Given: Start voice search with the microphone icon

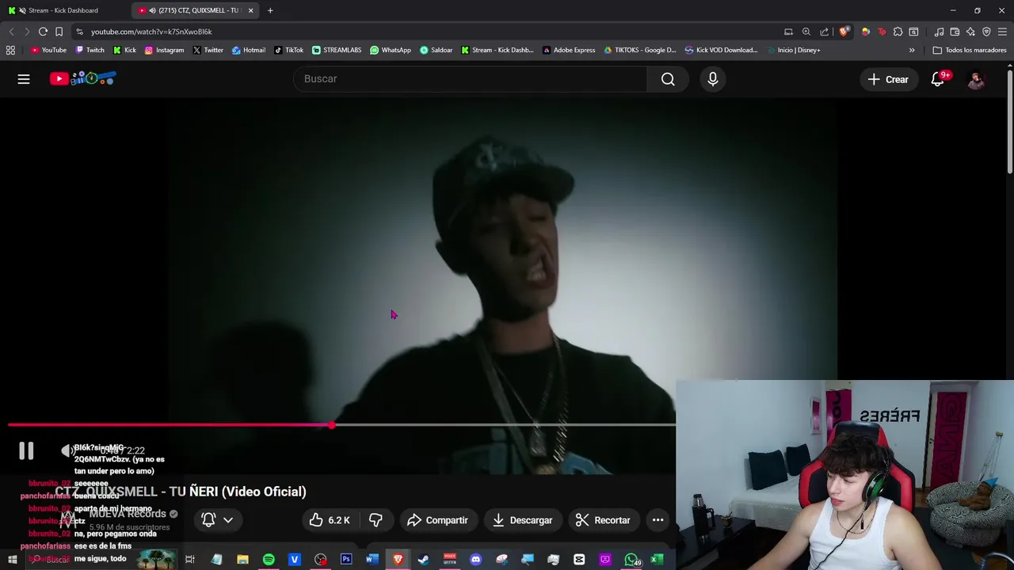Looking at the screenshot, I should point(713,79).
